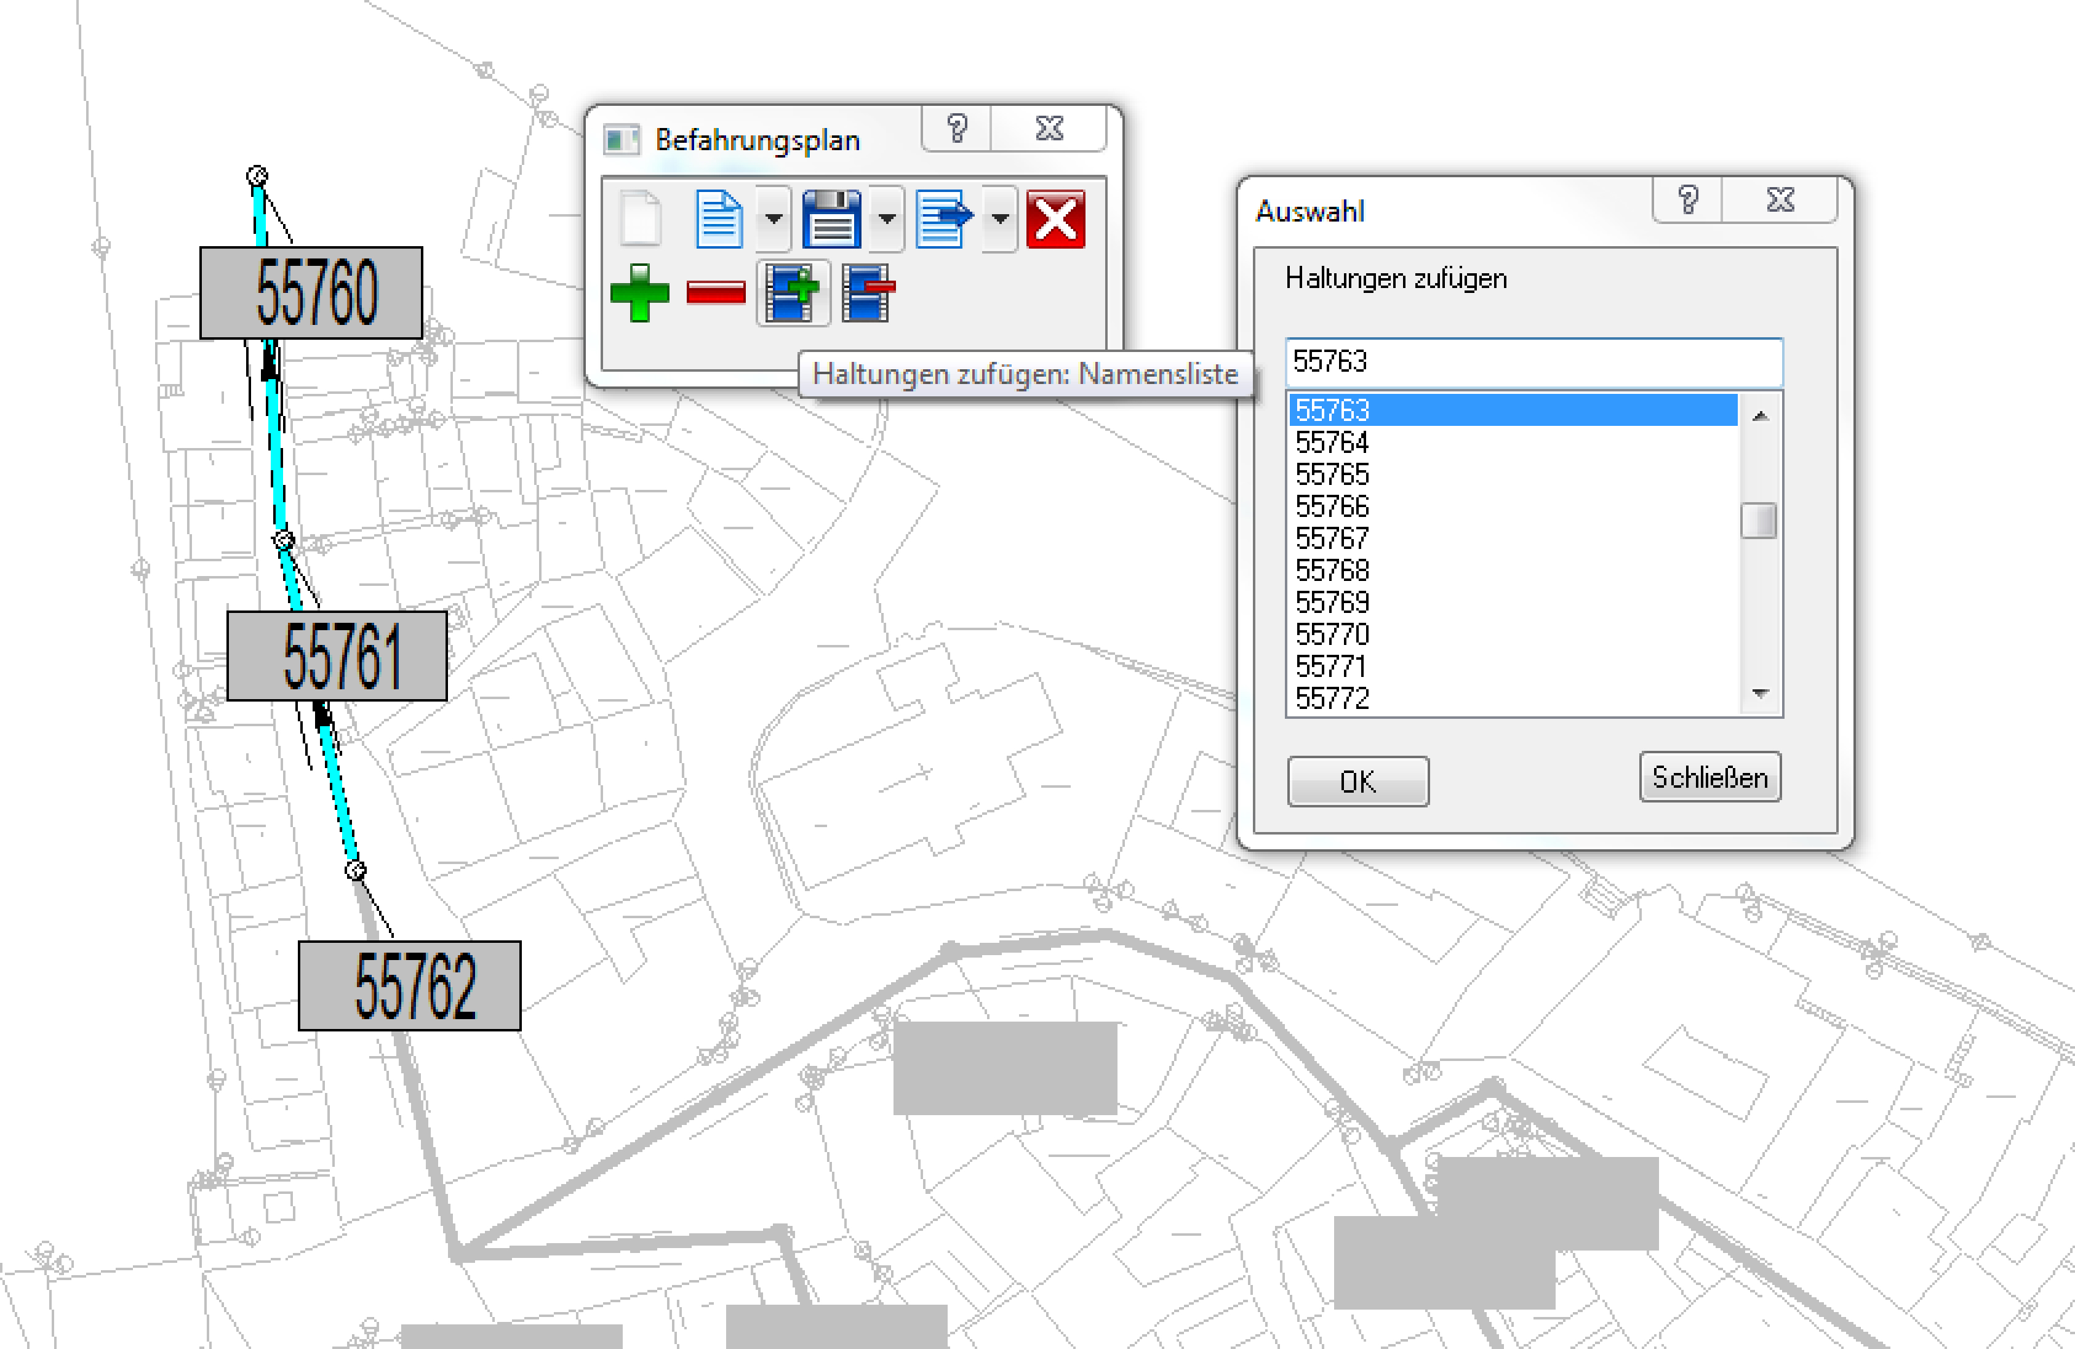Image resolution: width=2075 pixels, height=1349 pixels.
Task: Select 55767 in the list
Action: 1513,538
